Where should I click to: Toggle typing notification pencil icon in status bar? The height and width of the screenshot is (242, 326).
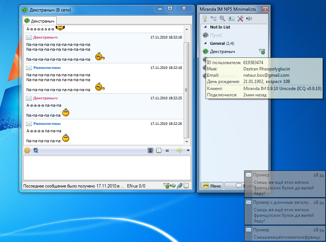(180, 186)
